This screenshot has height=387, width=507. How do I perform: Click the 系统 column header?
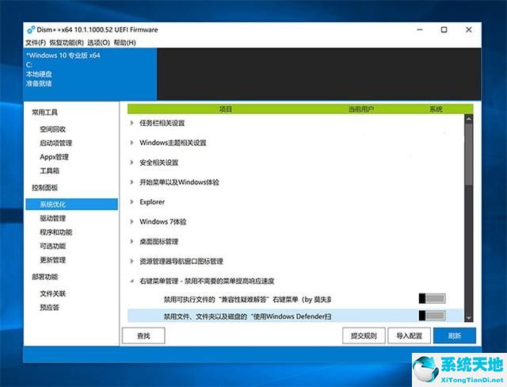pyautogui.click(x=436, y=109)
